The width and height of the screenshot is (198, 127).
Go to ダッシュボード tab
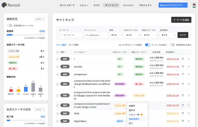(x=67, y=5)
